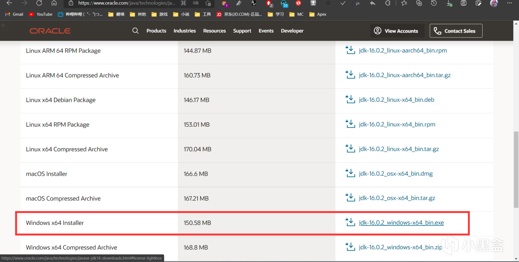Download jdk-16.0.2_linux-x64_bin.rpm link
Viewport: 519px width, 262px height.
coord(397,124)
